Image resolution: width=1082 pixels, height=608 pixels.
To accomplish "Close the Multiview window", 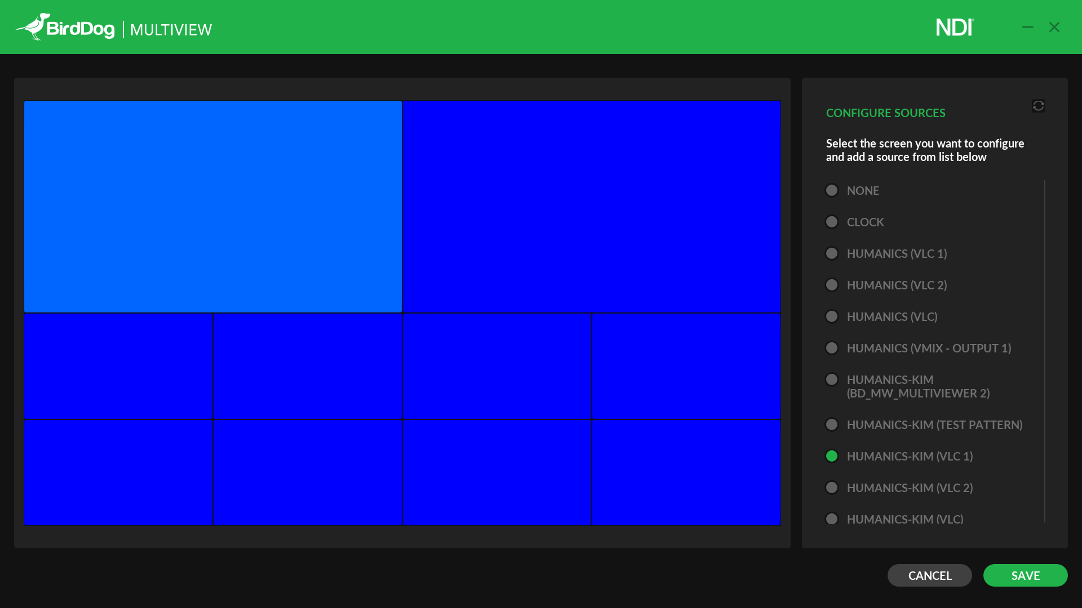I will [x=1054, y=27].
